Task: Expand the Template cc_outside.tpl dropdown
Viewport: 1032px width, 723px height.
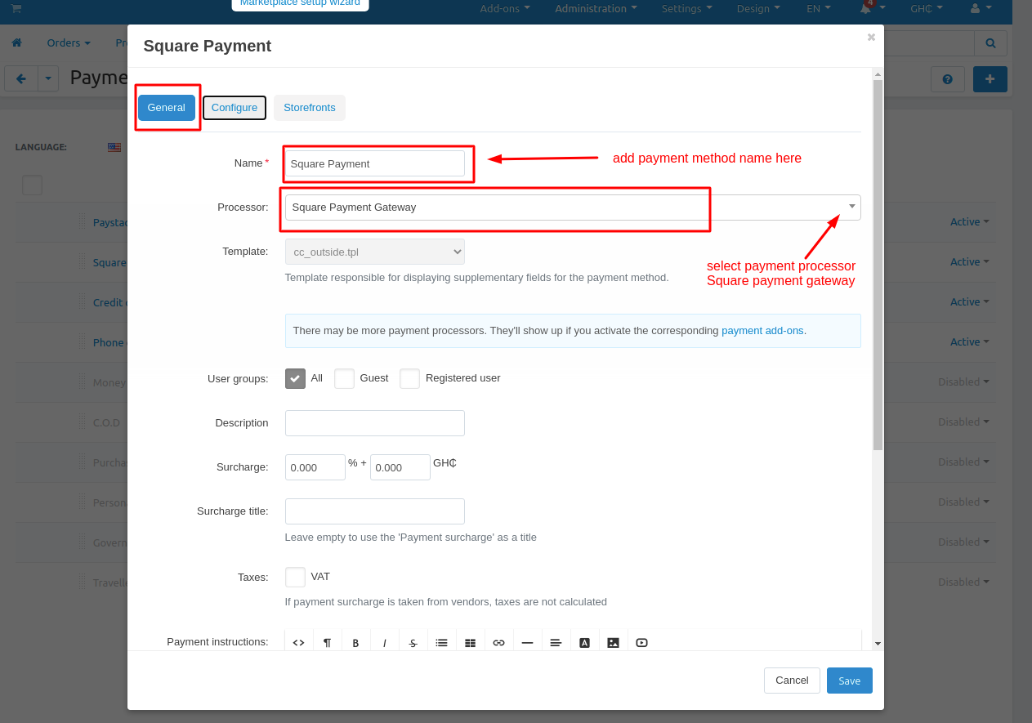Action: coord(374,252)
